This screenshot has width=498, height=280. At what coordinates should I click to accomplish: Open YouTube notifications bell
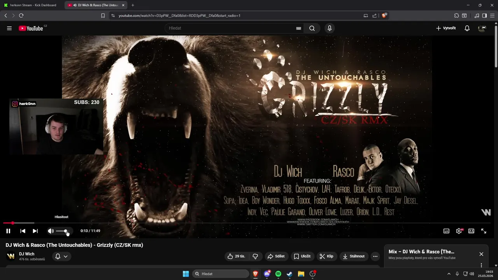(467, 28)
